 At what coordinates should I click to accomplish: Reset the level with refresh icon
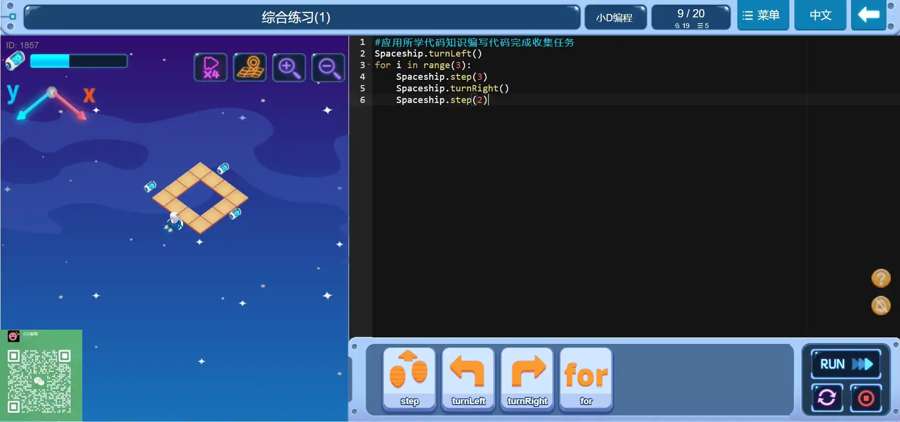pos(827,398)
